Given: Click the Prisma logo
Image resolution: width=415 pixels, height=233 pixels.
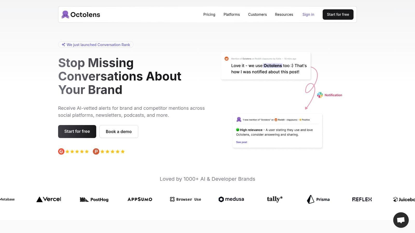Looking at the screenshot, I should tap(318, 199).
